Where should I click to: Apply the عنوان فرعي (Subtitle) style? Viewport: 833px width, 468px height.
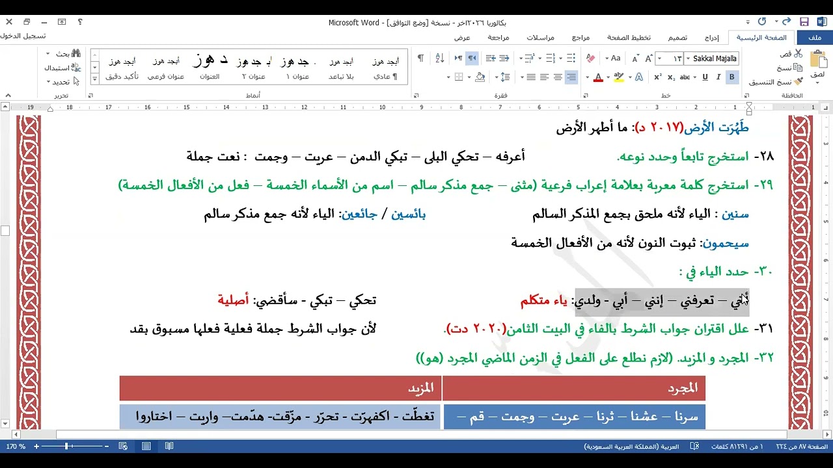pyautogui.click(x=166, y=67)
